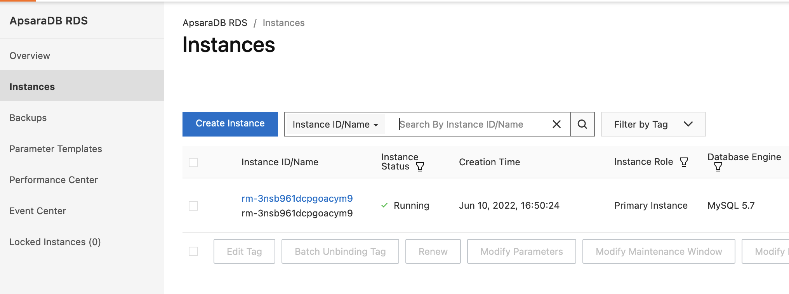
Task: Click the Modify Maintenance Window button
Action: tap(659, 251)
